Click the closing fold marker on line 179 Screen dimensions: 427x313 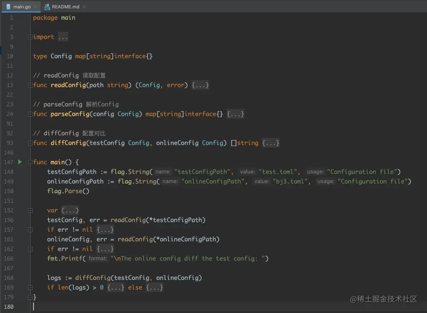pyautogui.click(x=30, y=297)
